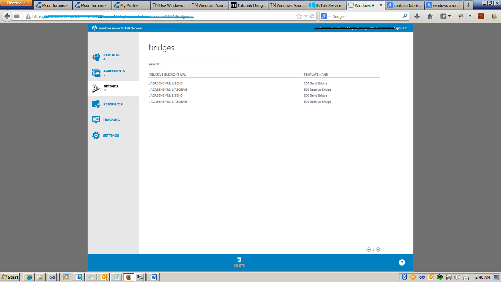Screen dimensions: 501x282
Task: Open the Tracking monitor icon
Action: click(96, 120)
